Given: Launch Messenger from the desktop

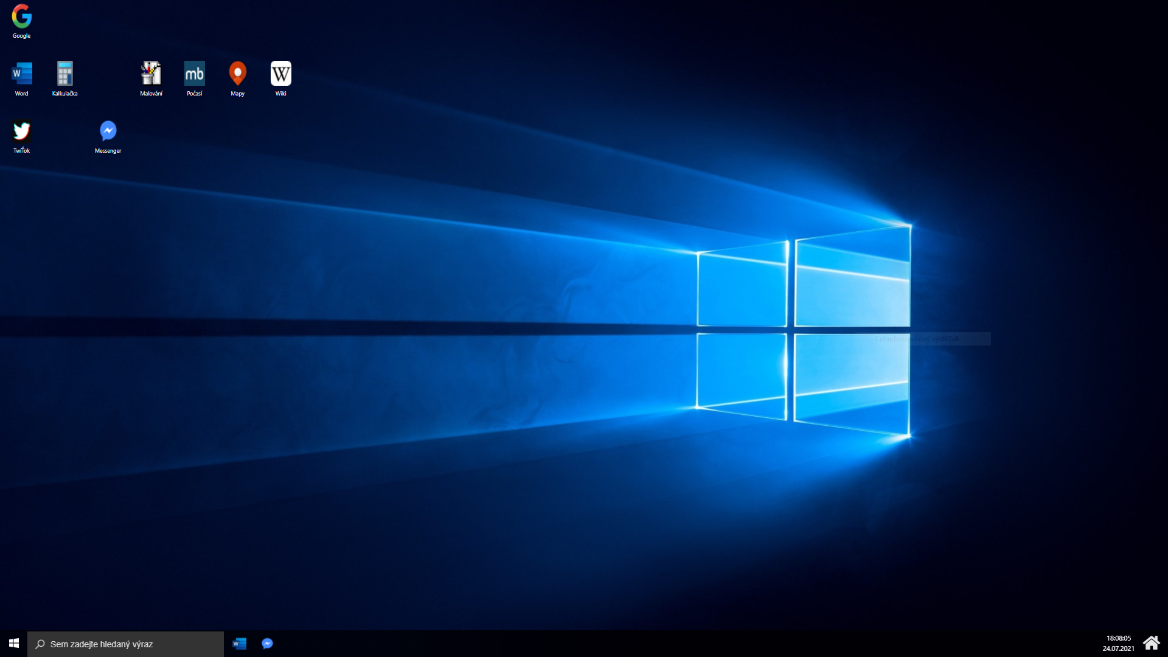Looking at the screenshot, I should [x=108, y=136].
